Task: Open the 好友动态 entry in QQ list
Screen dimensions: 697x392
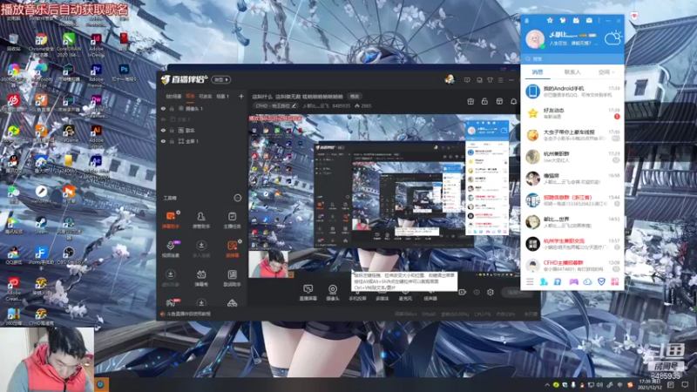Action: pyautogui.click(x=572, y=113)
